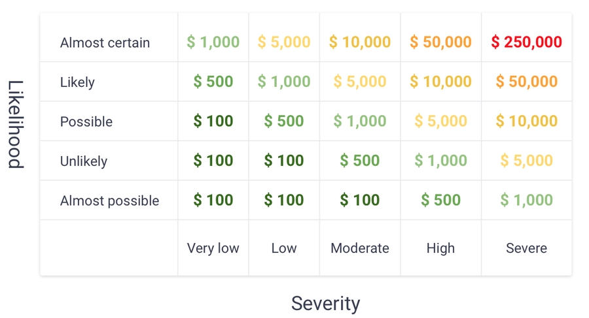Select $ 50,000 in the Likely row
This screenshot has width=589, height=318.
click(x=526, y=82)
